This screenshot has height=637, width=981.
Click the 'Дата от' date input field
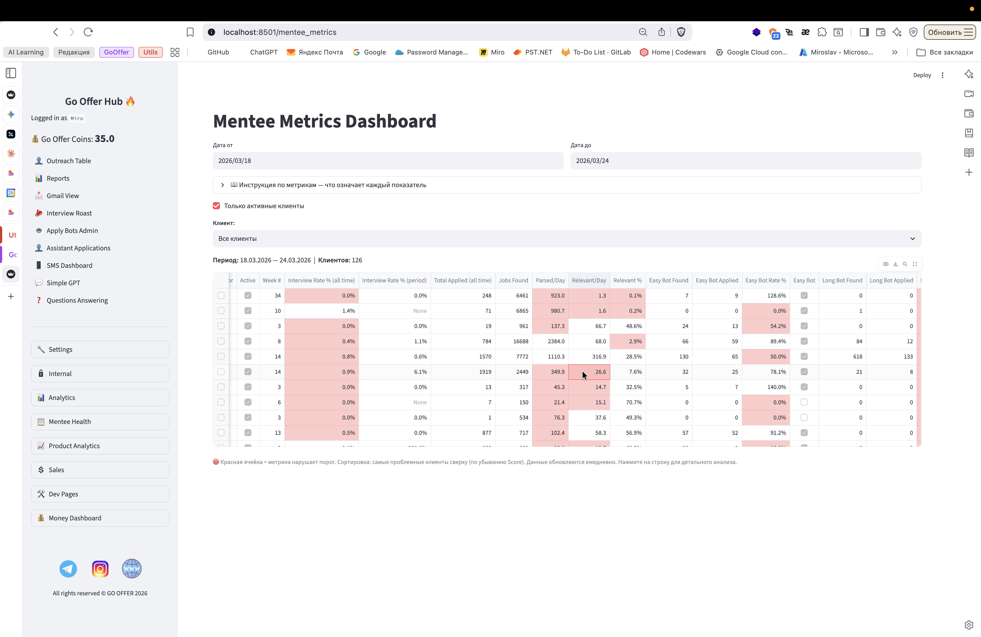pyautogui.click(x=388, y=161)
